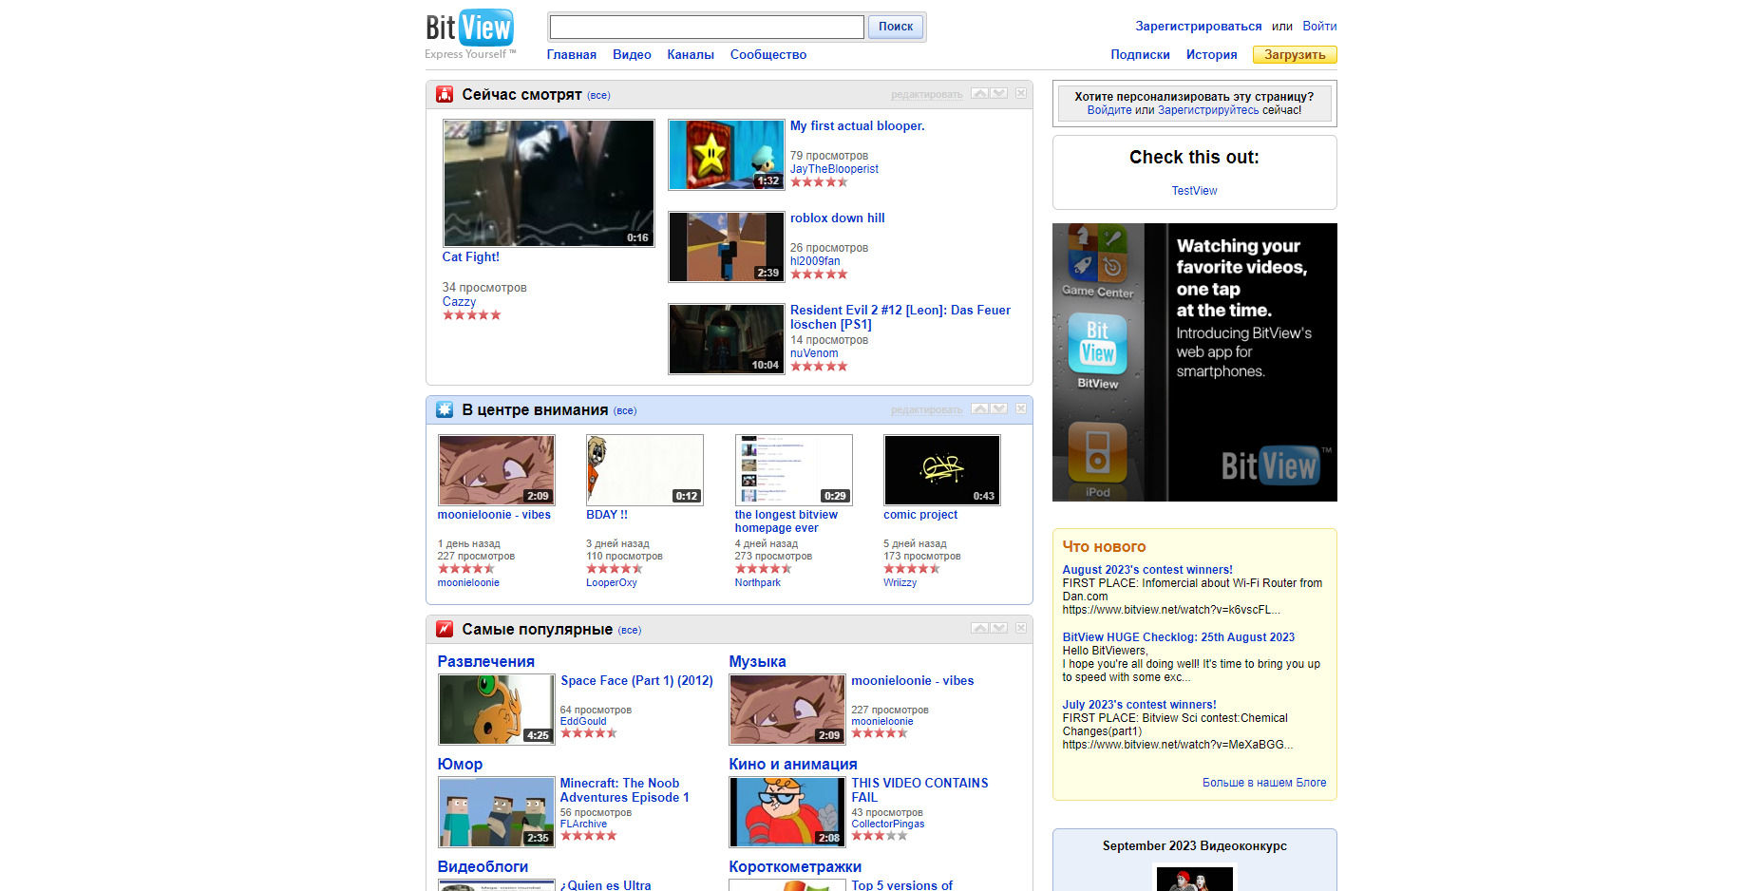Open the roblox down hill thumbnail
The width and height of the screenshot is (1762, 891).
tap(727, 247)
